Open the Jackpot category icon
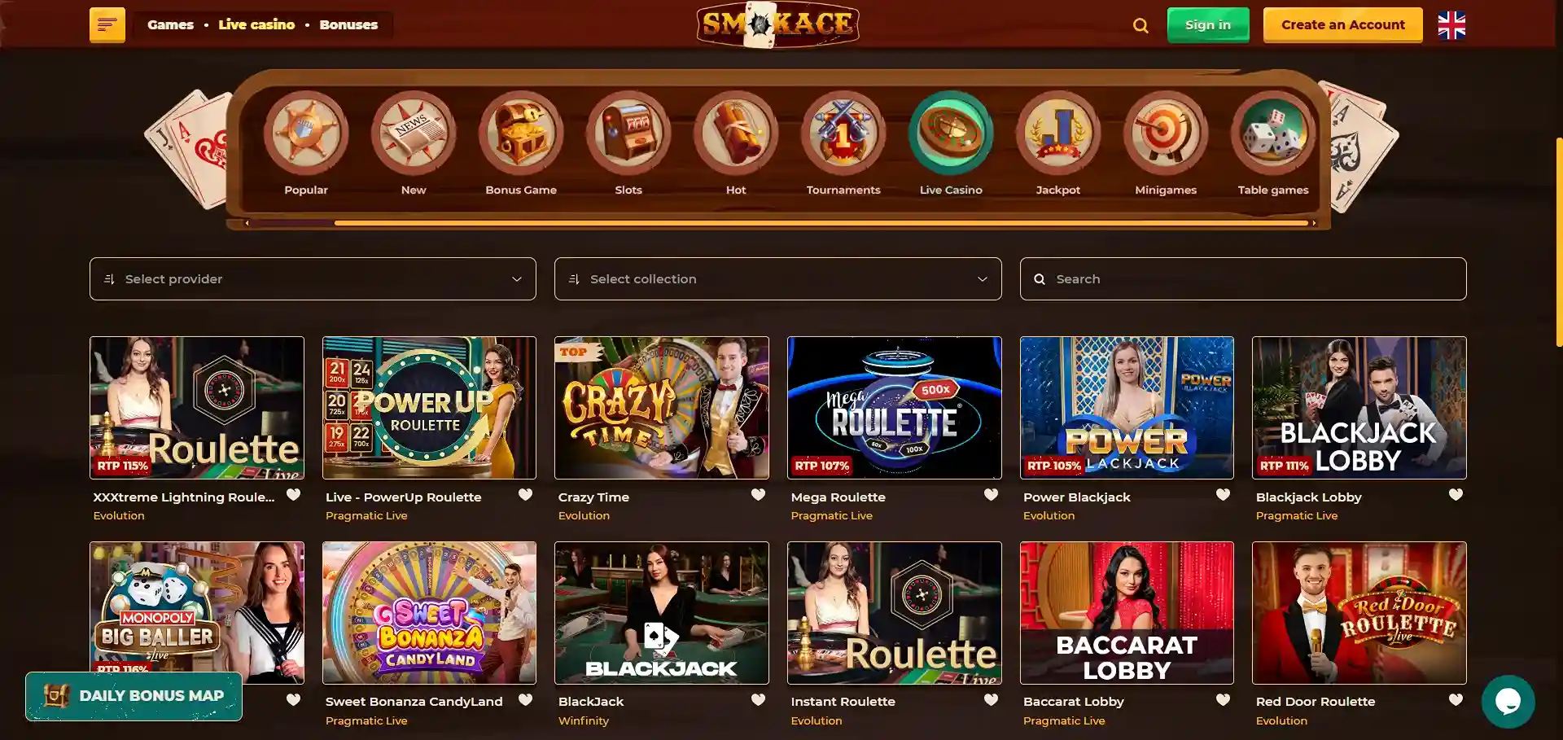 1057,134
